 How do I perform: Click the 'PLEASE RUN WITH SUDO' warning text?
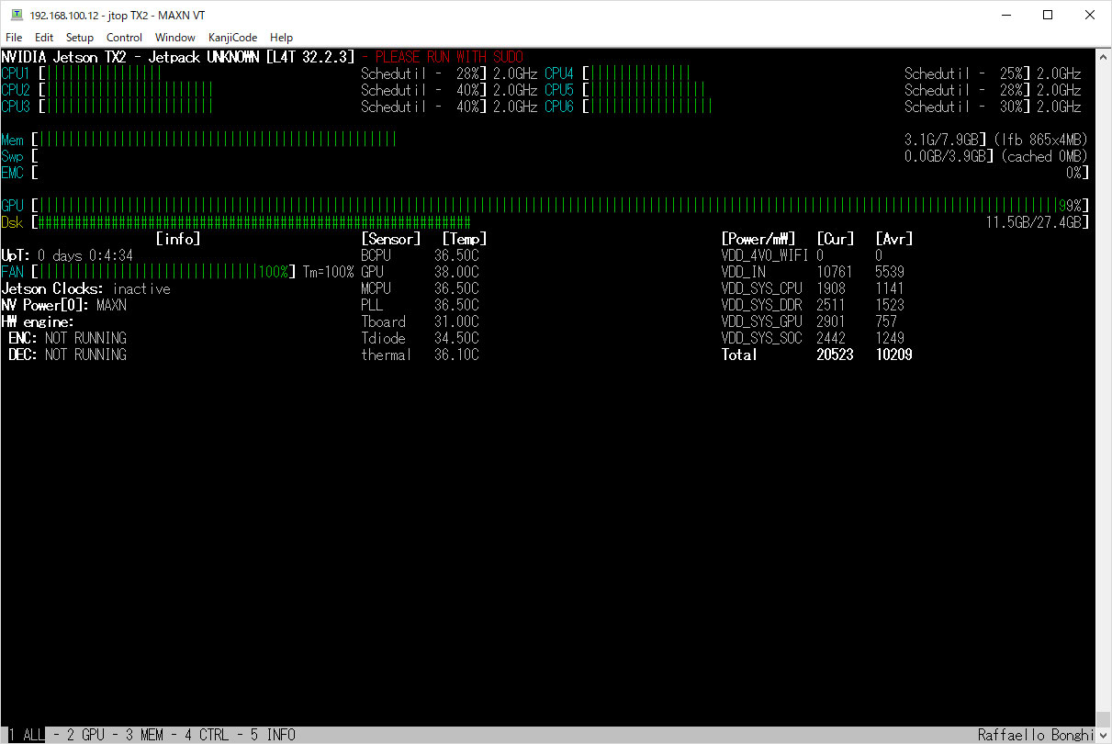tap(449, 57)
